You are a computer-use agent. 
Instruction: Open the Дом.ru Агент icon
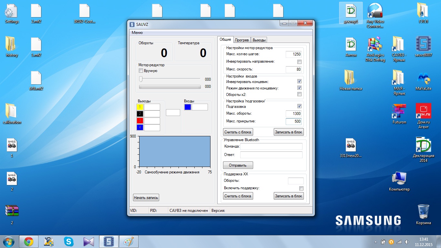pos(423,117)
